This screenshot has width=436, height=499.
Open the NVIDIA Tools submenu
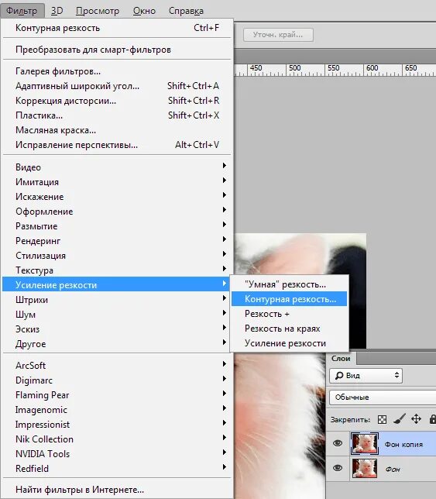[116, 454]
